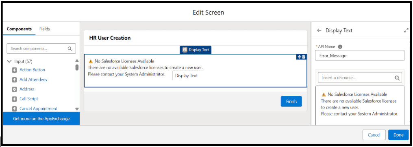Image resolution: width=413 pixels, height=147 pixels.
Task: Click the move handle on Display Text component
Action: tap(299, 57)
